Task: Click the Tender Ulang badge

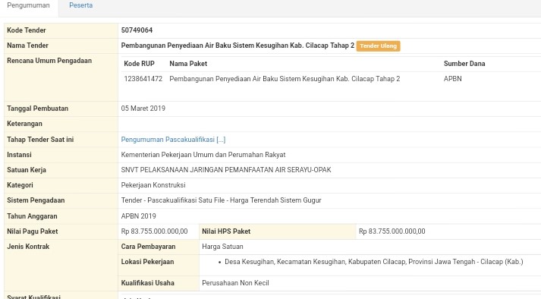Action: click(378, 46)
